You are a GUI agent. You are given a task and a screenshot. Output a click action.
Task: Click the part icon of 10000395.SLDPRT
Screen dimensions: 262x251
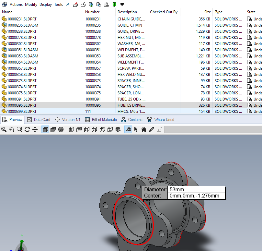click(x=4, y=105)
